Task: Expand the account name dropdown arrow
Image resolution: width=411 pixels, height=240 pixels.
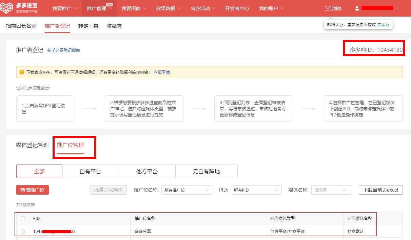Action: click(x=397, y=8)
